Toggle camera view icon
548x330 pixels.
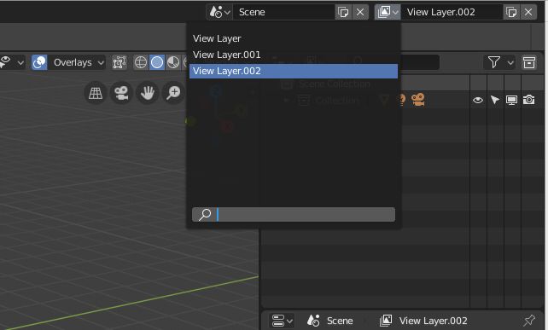[121, 93]
